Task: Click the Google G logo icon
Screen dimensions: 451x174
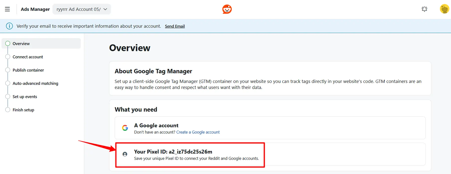Action: [x=125, y=128]
